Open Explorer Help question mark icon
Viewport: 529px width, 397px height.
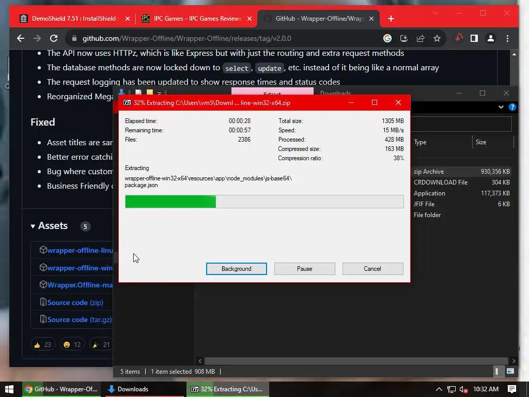[x=512, y=107]
